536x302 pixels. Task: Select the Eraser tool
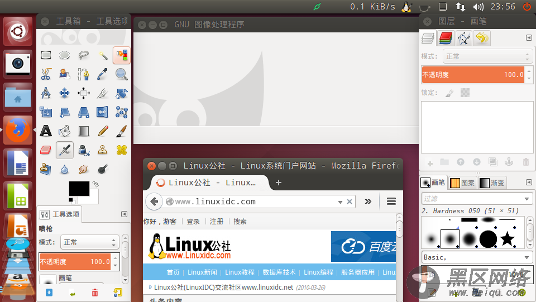click(x=46, y=150)
